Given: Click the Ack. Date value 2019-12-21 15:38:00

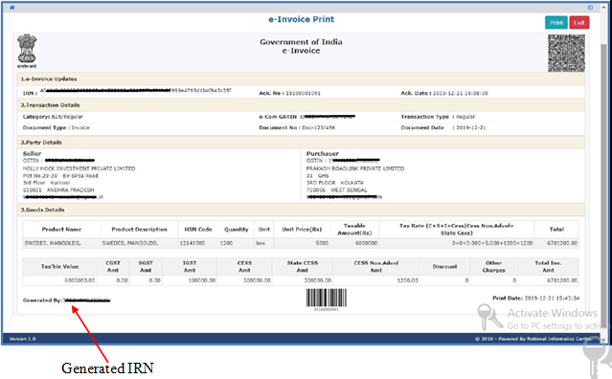Looking at the screenshot, I should 460,93.
